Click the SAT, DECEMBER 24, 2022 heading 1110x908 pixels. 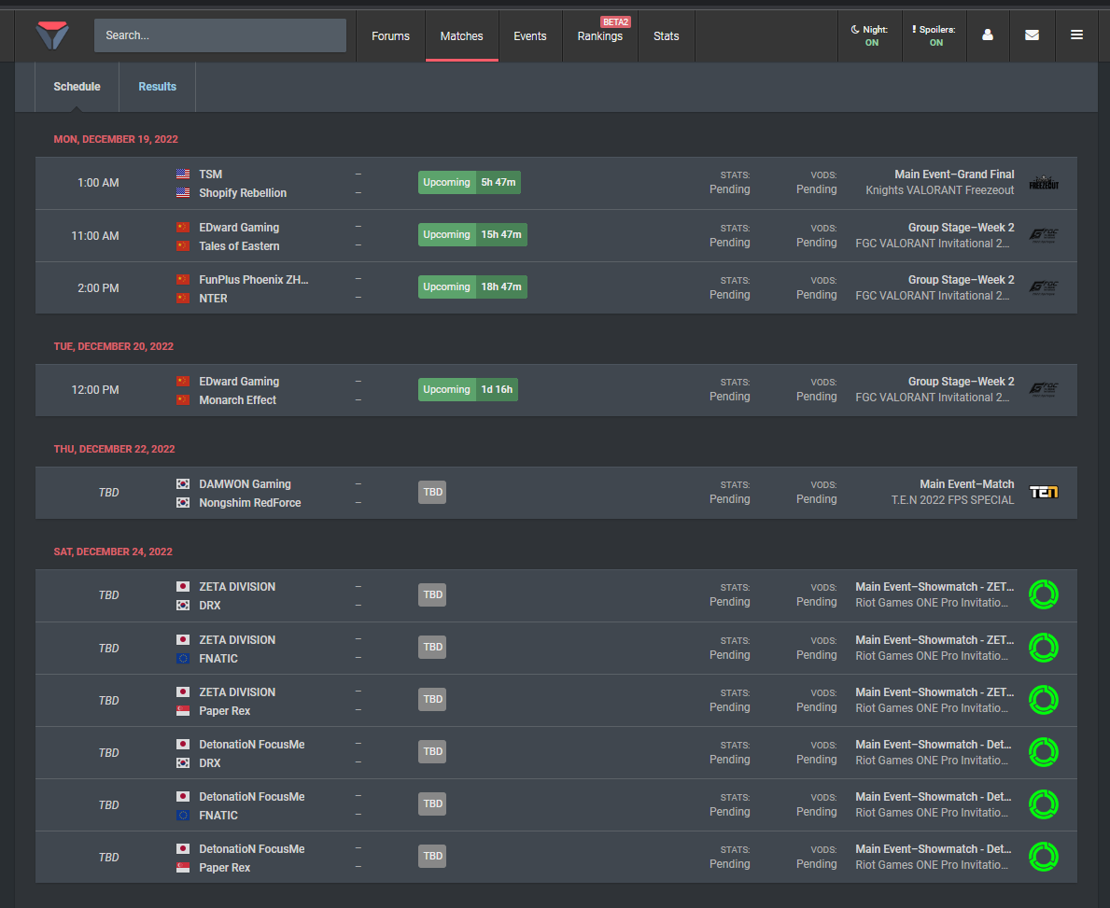(113, 552)
